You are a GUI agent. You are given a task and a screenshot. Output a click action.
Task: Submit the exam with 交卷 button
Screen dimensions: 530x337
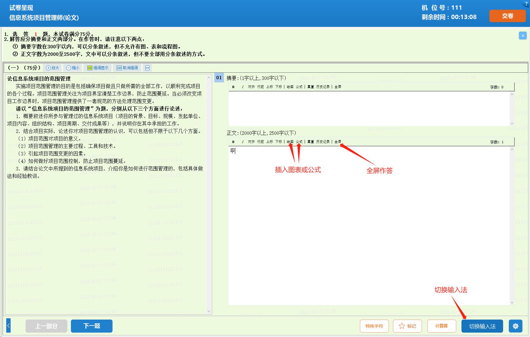click(x=508, y=16)
